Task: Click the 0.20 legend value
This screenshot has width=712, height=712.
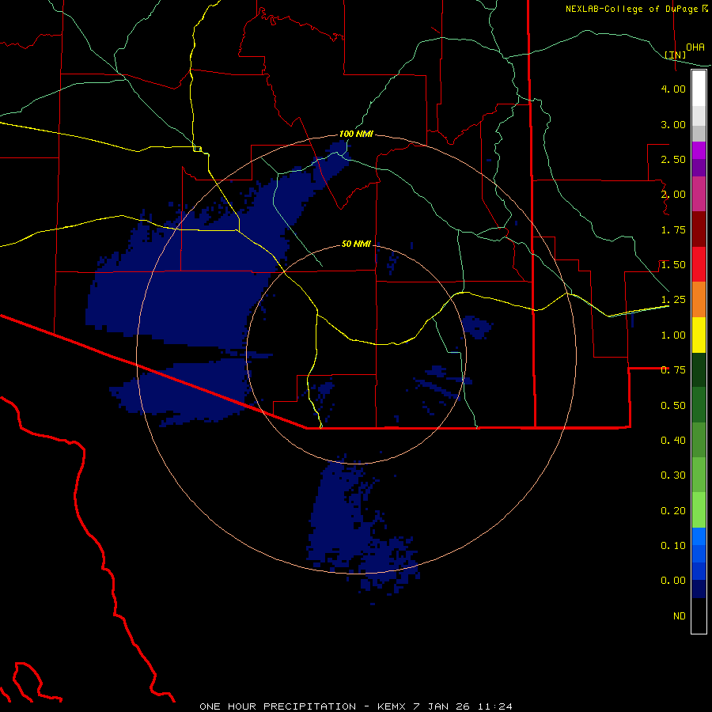Action: (x=673, y=511)
